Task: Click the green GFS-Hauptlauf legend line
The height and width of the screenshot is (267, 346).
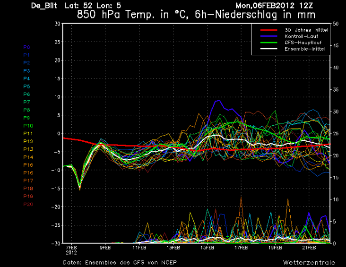Action: (x=268, y=43)
